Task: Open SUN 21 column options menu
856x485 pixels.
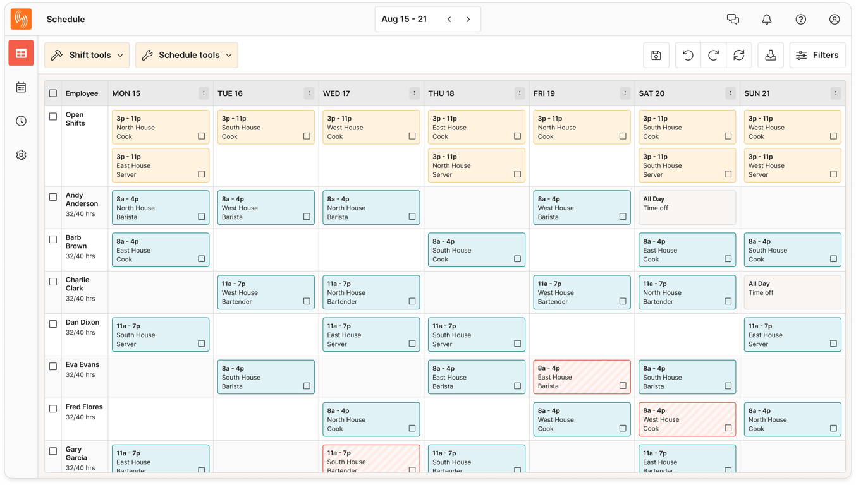Action: [836, 93]
